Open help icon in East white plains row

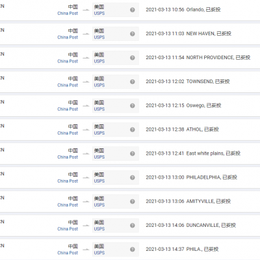(133, 153)
